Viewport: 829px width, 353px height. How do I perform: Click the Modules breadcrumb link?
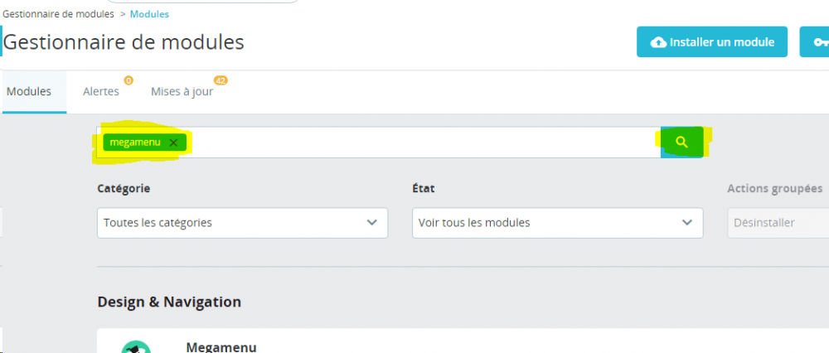[150, 13]
